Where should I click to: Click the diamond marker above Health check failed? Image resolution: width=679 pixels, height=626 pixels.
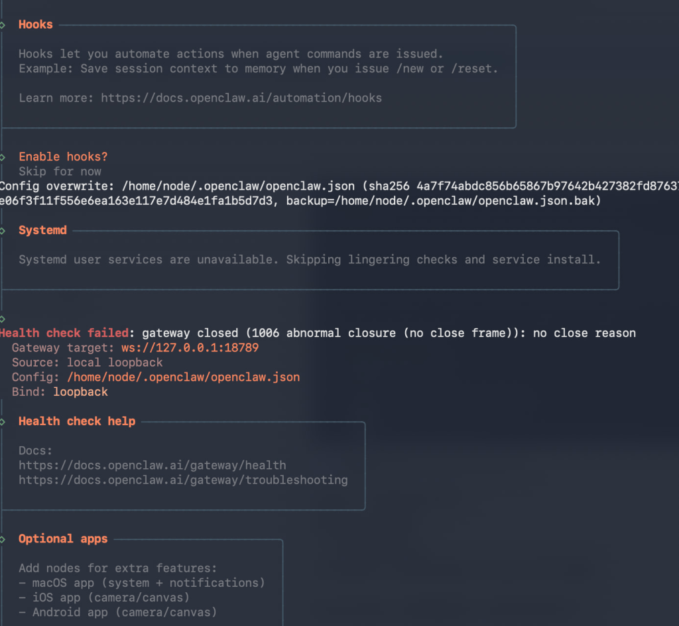[x=3, y=319]
